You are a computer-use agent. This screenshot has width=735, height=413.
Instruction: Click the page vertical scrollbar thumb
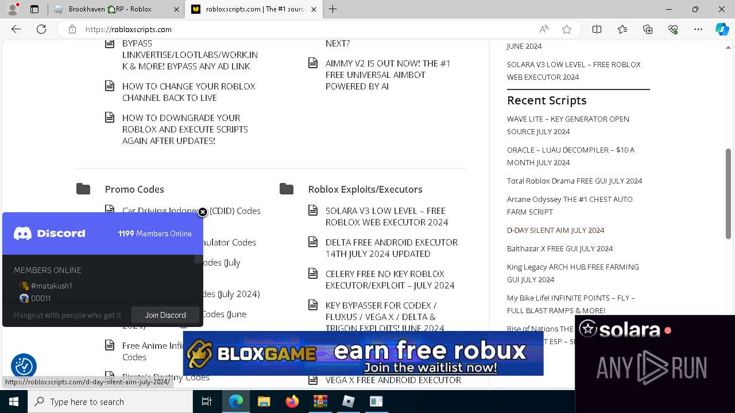728,194
